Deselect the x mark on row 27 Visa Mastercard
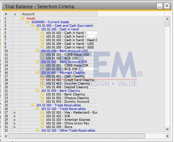Screen dimensions: 174x142 tap(15, 112)
